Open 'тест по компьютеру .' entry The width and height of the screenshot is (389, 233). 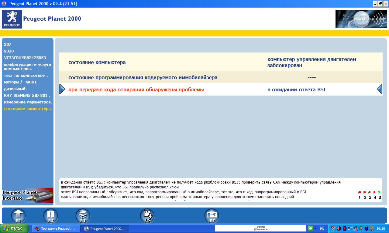pos(26,75)
